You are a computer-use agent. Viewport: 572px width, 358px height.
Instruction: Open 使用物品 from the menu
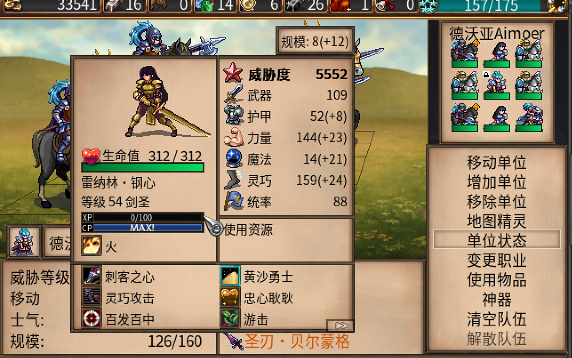[496, 280]
